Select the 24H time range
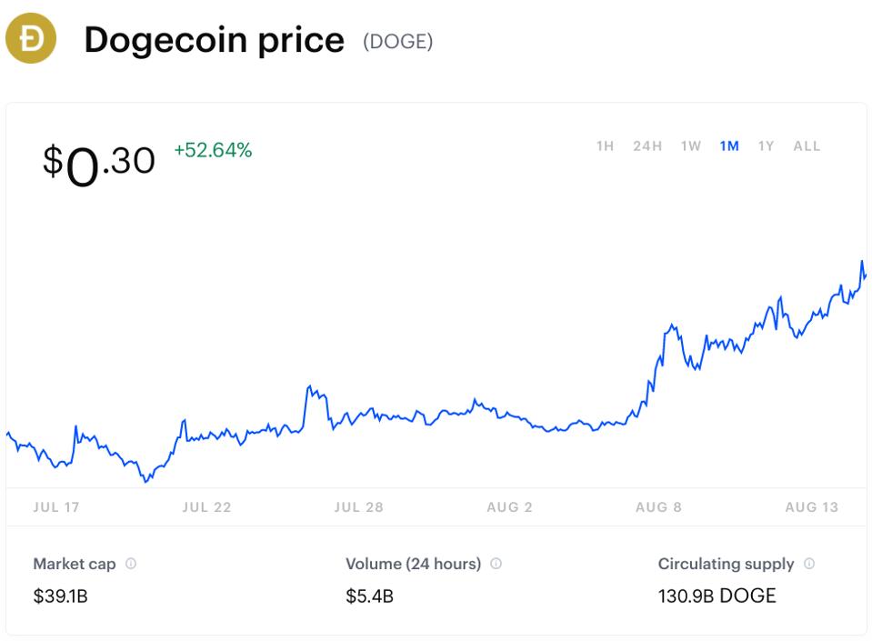 click(x=647, y=146)
